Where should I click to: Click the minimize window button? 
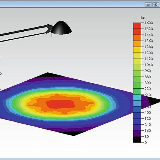pyautogui.click(x=148, y=4)
